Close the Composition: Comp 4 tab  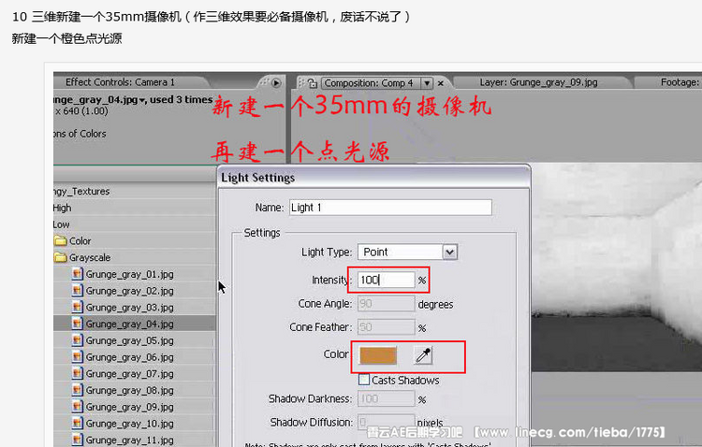click(x=441, y=83)
